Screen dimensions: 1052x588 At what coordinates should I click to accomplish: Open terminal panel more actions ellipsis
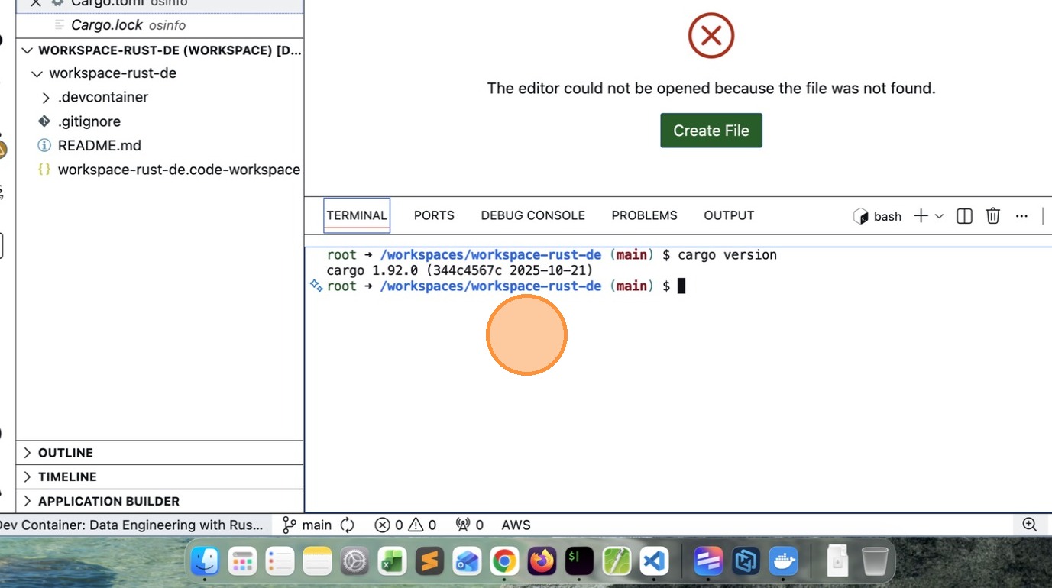(1021, 216)
